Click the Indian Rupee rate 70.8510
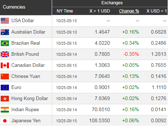Screen dimensions: 168x129 [101, 109]
